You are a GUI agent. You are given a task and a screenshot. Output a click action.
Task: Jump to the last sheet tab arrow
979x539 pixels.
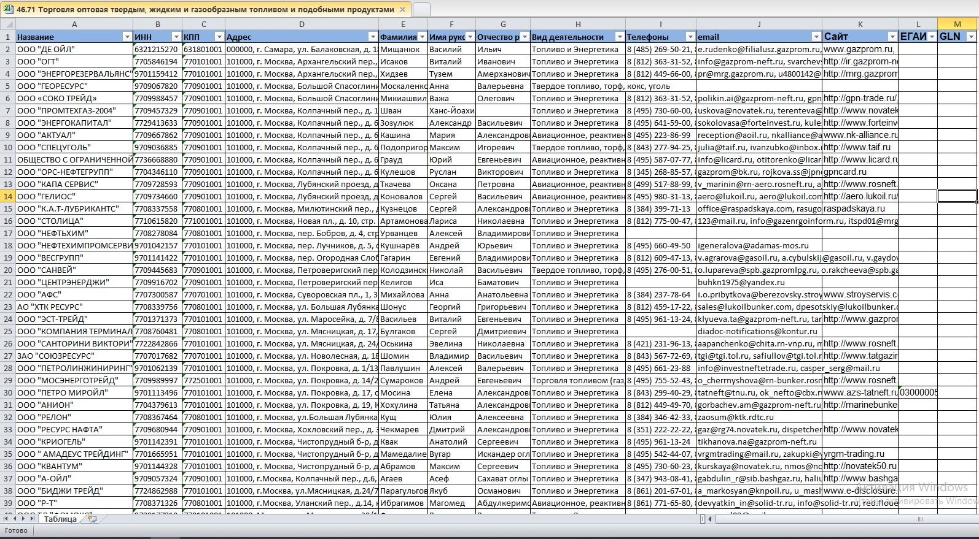click(x=33, y=519)
